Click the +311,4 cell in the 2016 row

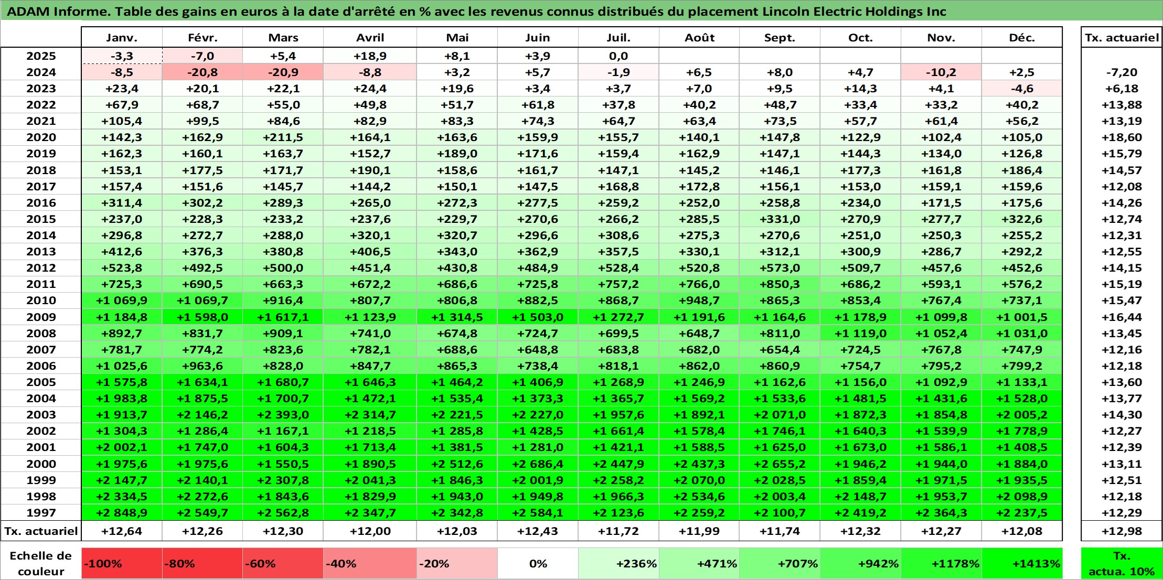122,203
